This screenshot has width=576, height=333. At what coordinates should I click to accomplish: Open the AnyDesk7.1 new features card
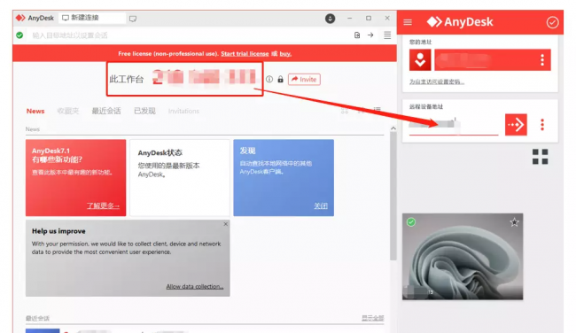coord(75,177)
